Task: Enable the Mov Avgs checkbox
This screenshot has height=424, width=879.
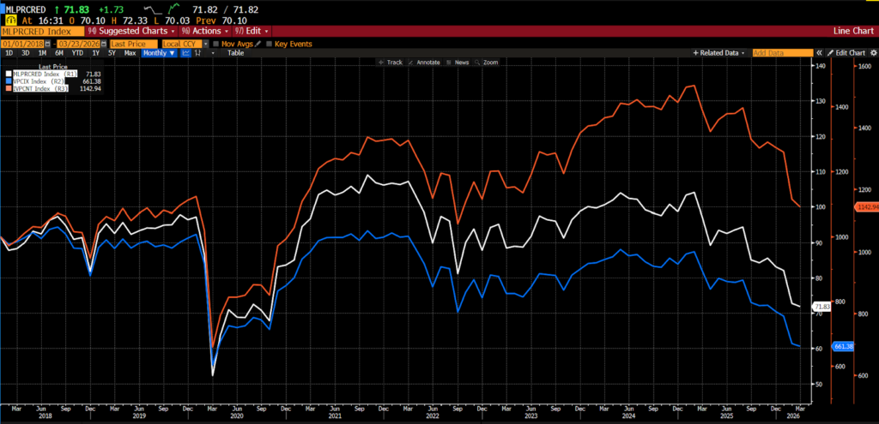Action: pyautogui.click(x=215, y=44)
